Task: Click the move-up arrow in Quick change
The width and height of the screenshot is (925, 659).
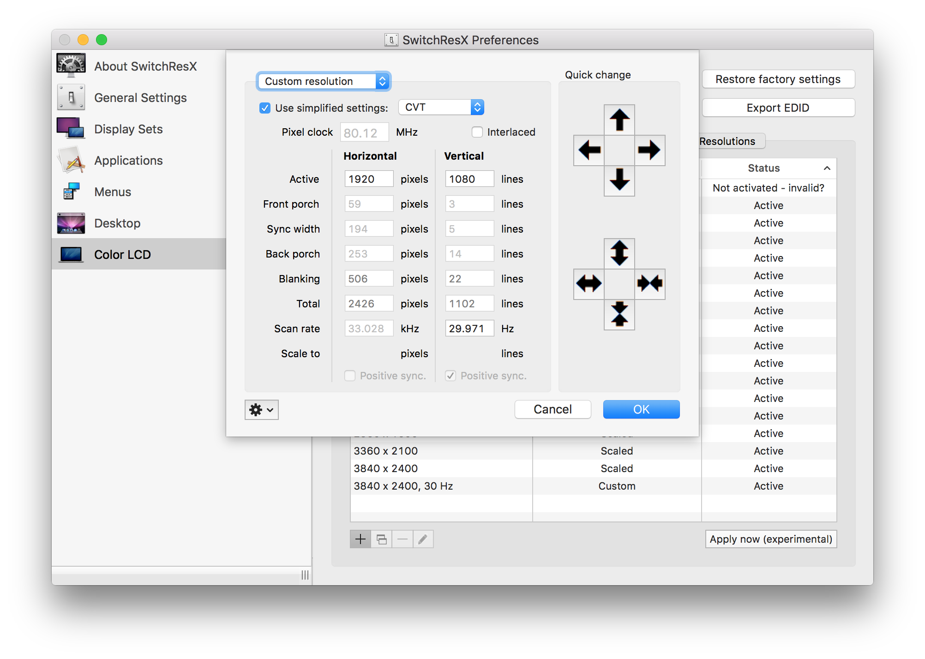Action: 619,120
